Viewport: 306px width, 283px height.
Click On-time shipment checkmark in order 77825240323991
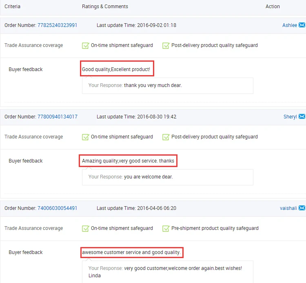tap(86, 45)
